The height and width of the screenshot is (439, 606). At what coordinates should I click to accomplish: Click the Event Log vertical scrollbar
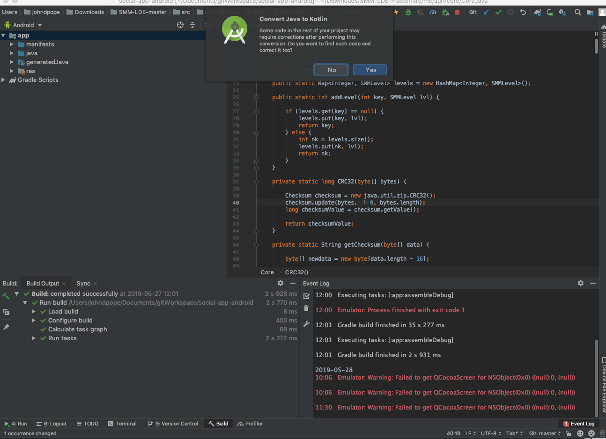click(x=596, y=378)
